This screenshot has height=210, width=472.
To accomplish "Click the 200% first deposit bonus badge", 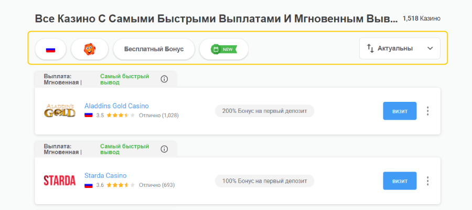I will [x=264, y=111].
